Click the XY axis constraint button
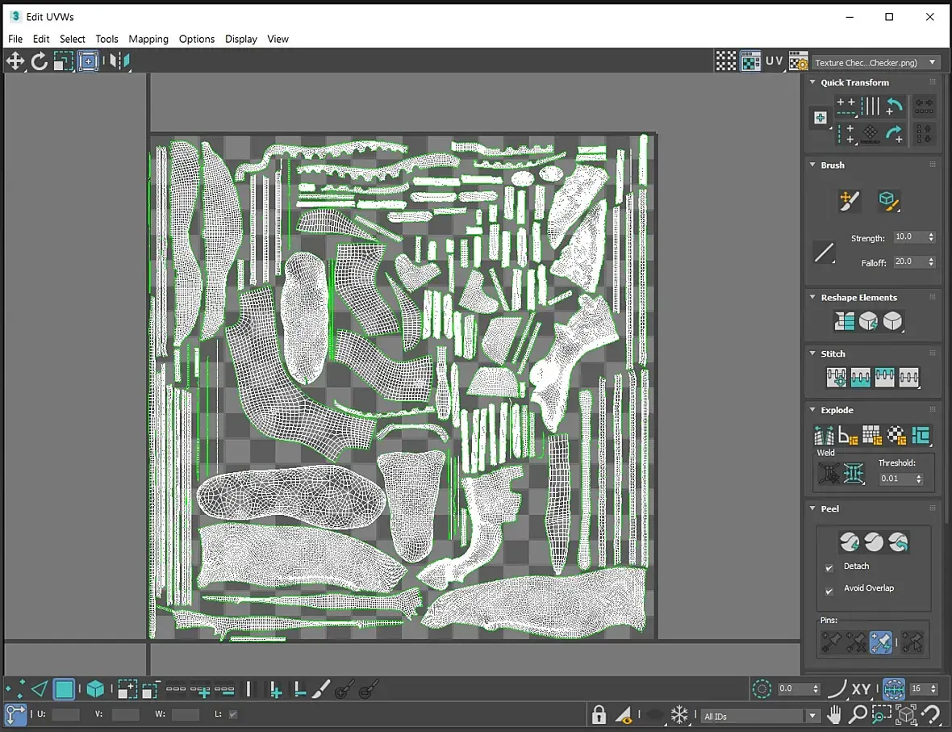952x732 pixels. [862, 689]
